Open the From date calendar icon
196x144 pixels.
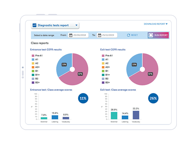point(70,35)
